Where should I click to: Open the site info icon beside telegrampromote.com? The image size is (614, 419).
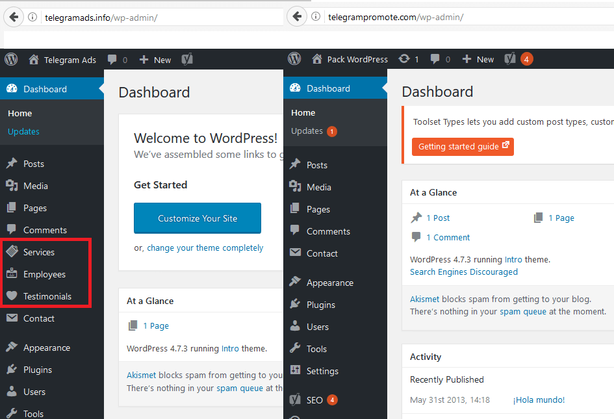click(316, 16)
